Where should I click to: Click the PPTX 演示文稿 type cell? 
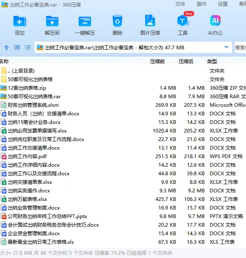(226, 216)
